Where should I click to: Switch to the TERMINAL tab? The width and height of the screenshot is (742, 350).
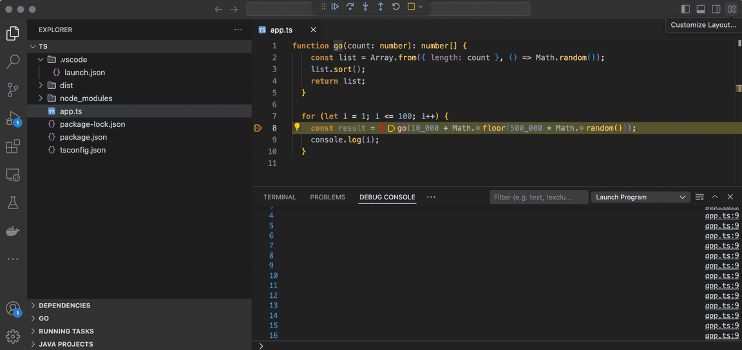pos(280,197)
